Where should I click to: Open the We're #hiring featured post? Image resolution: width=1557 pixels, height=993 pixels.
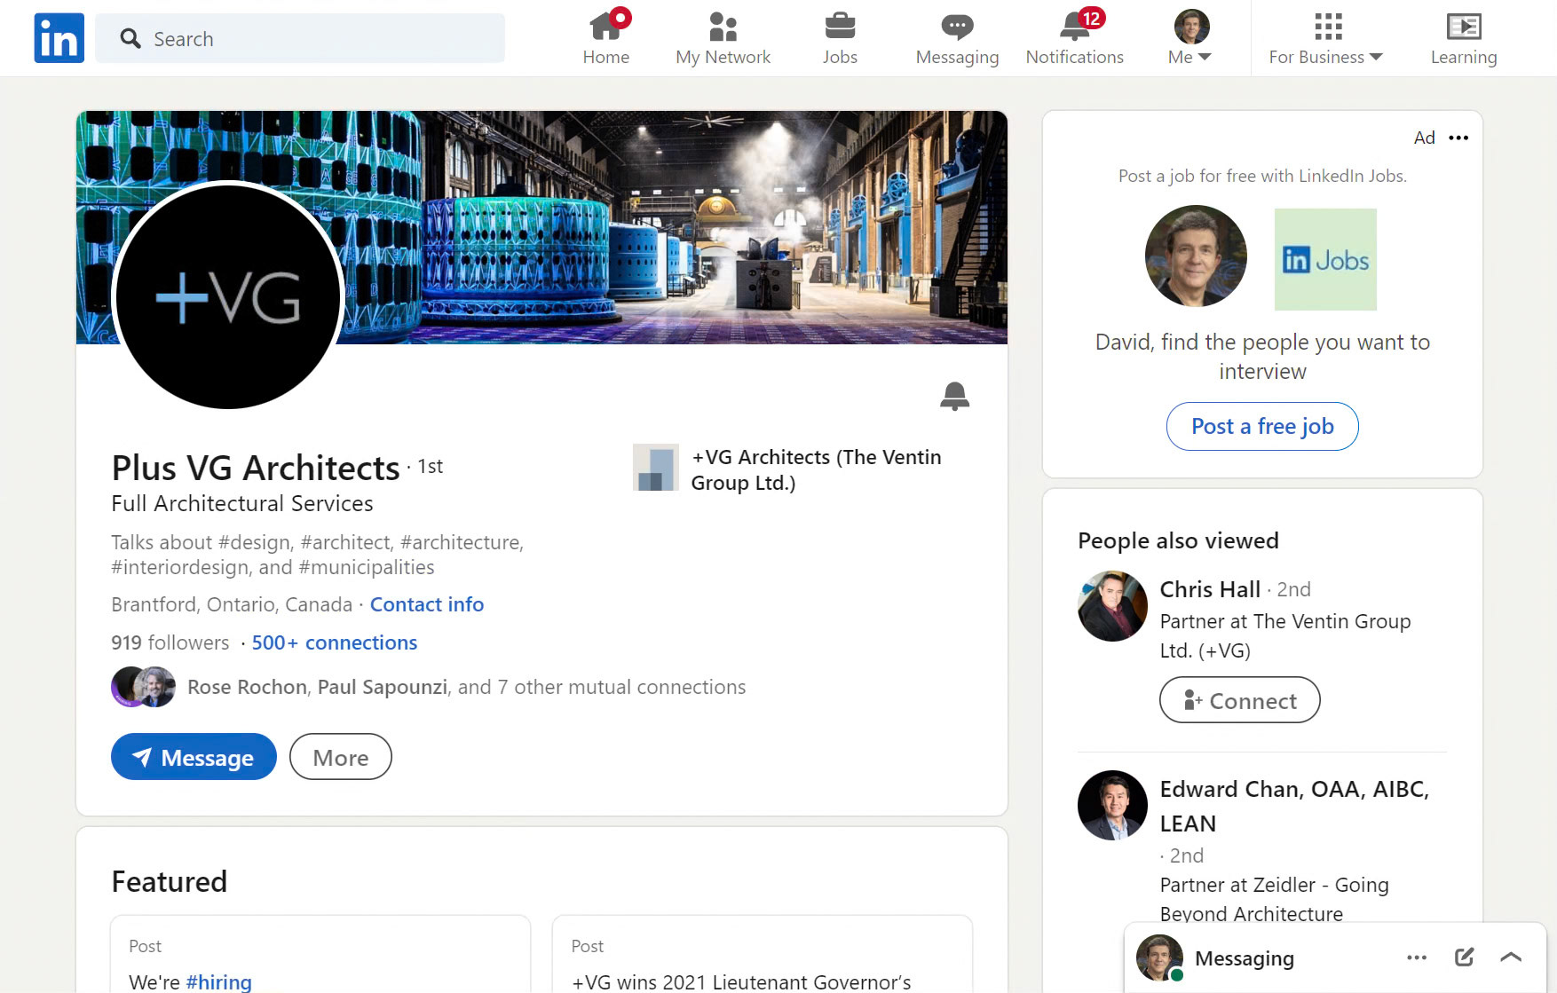pyautogui.click(x=320, y=954)
